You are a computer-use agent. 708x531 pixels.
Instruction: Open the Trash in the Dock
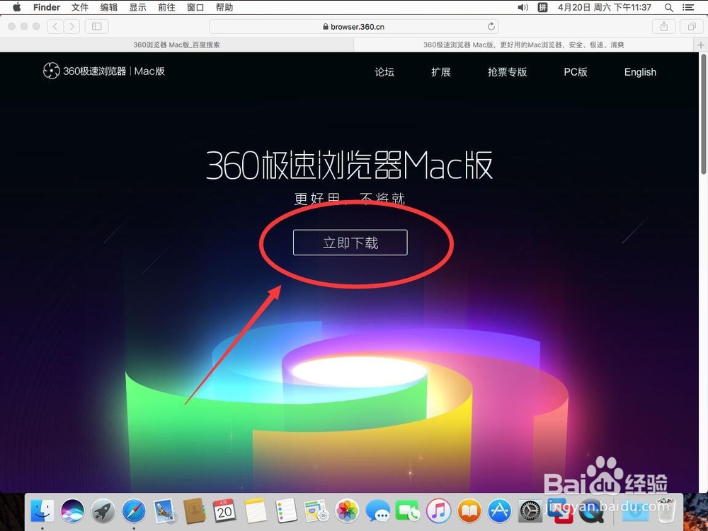[x=666, y=510]
